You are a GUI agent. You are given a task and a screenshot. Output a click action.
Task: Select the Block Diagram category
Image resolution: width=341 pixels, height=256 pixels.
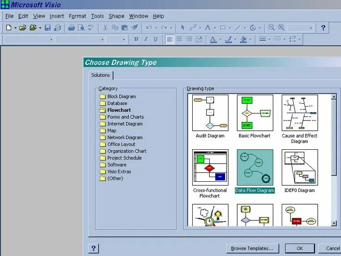(x=118, y=96)
